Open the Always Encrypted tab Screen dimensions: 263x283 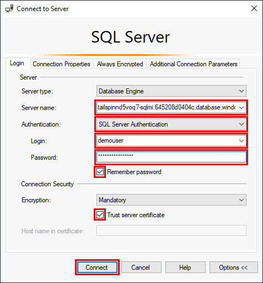click(120, 64)
